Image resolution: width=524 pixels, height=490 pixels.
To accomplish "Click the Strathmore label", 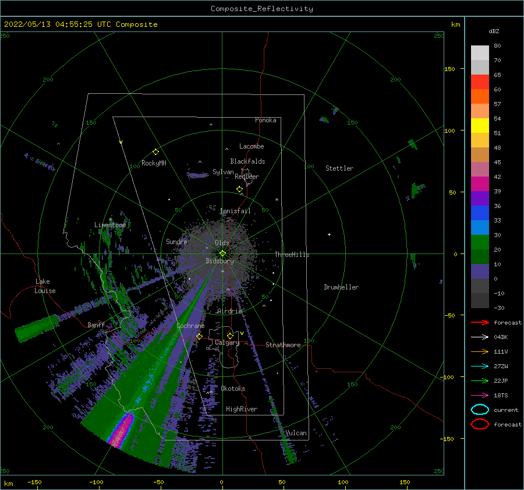I will [283, 345].
